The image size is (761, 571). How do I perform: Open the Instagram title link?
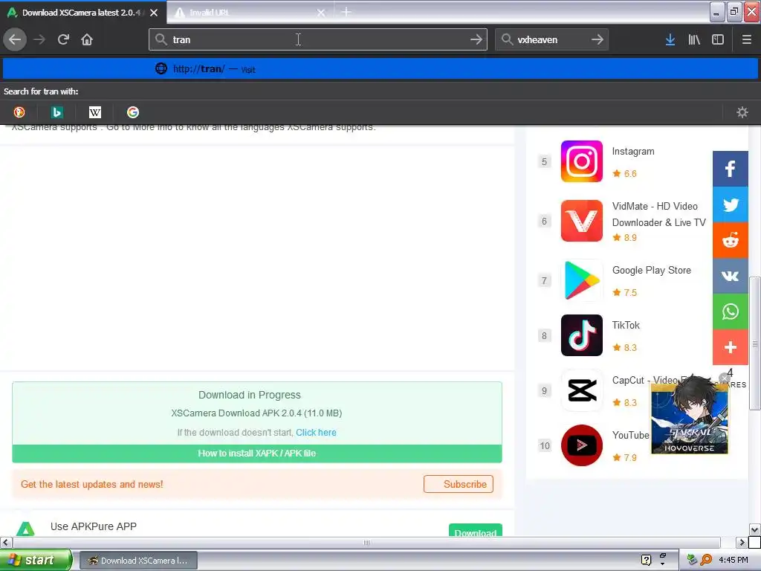[x=633, y=152]
